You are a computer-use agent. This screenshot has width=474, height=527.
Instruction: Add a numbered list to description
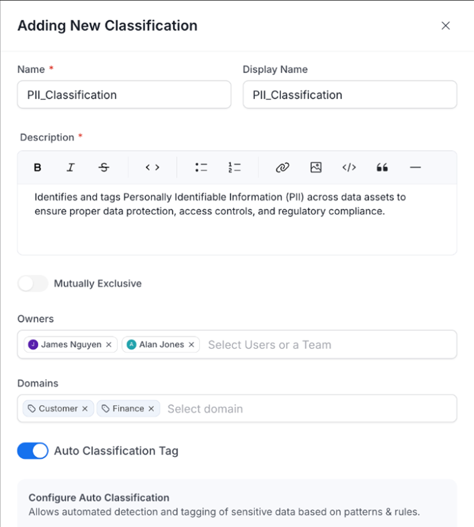234,167
